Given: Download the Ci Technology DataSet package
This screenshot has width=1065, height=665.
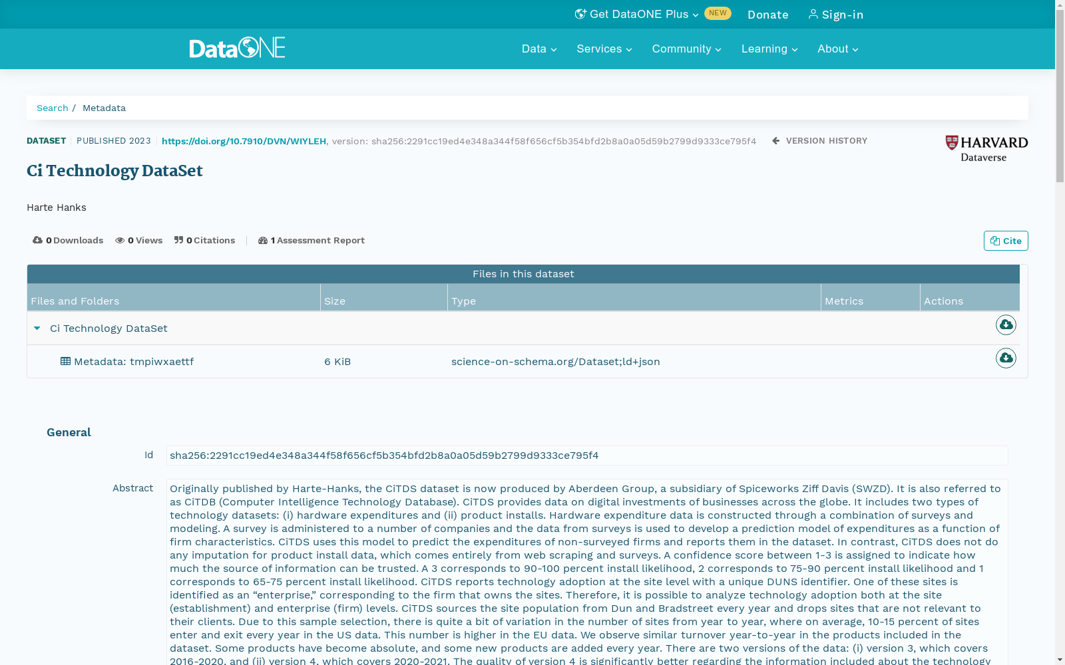Looking at the screenshot, I should [1006, 325].
